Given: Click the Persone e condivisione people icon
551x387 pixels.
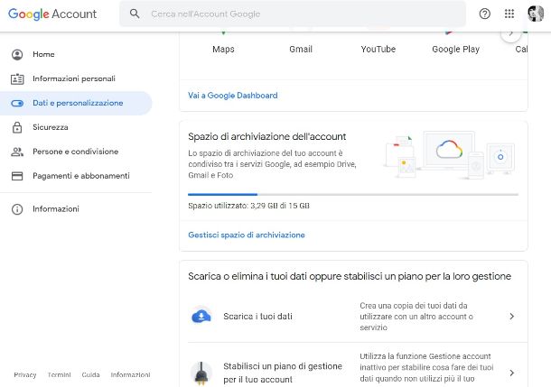Looking at the screenshot, I should coord(17,152).
